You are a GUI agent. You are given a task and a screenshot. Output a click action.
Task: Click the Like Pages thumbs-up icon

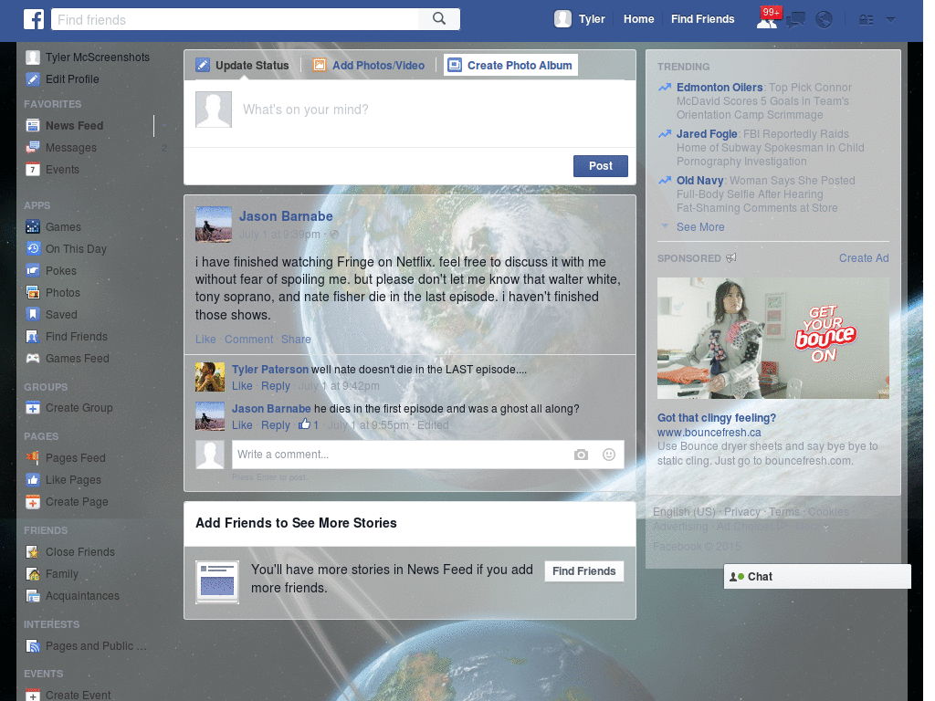click(x=33, y=480)
